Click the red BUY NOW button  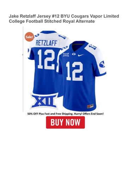(65, 122)
